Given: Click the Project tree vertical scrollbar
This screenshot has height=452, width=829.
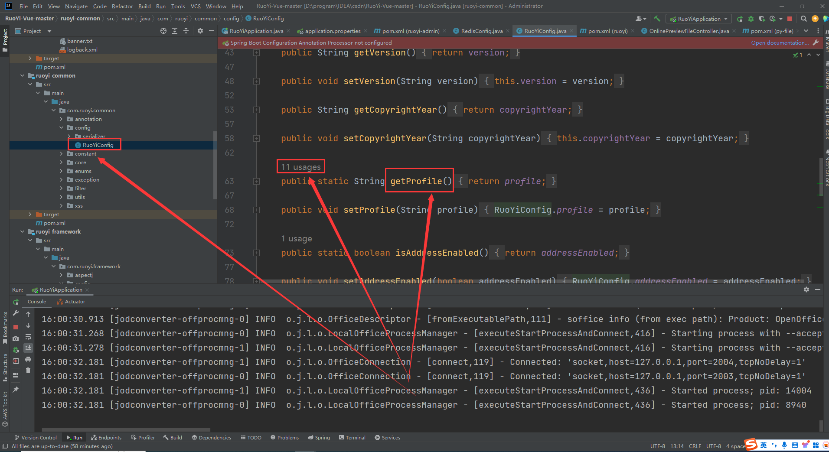Looking at the screenshot, I should (x=215, y=165).
